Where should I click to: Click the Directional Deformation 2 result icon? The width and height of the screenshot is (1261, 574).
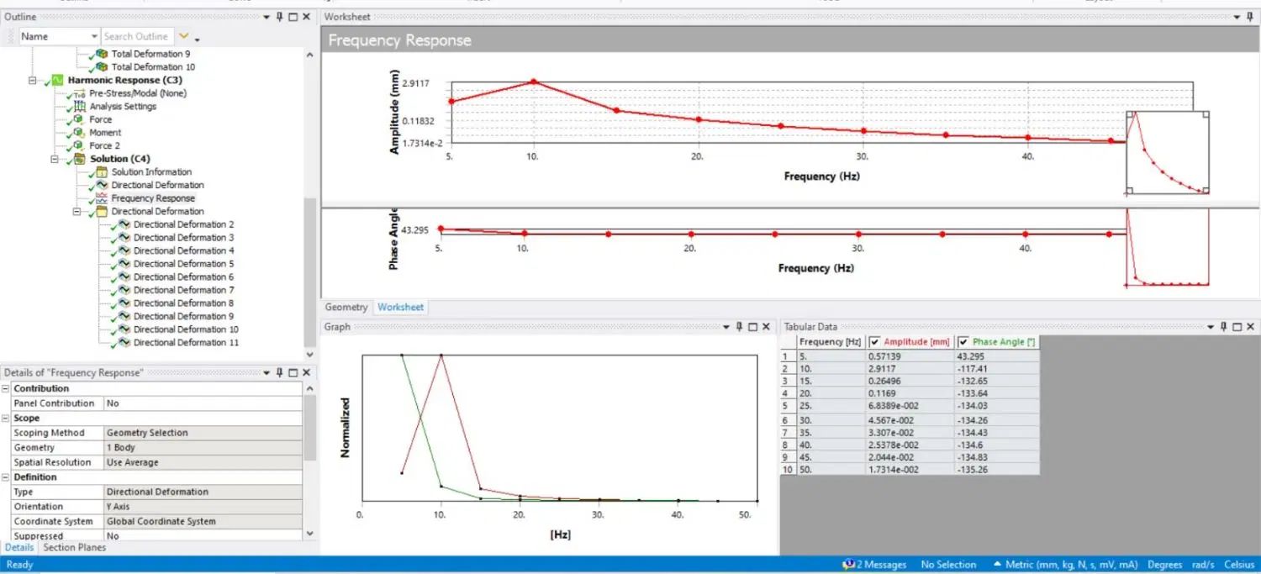[124, 224]
